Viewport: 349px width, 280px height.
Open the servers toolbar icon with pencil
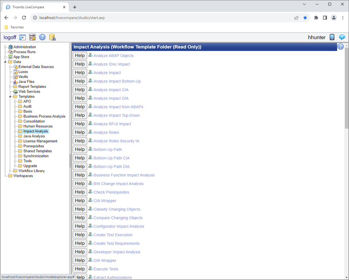32,37
